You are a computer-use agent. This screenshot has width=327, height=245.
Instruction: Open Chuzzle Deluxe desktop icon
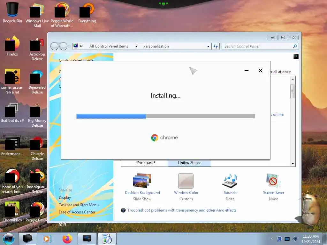click(x=37, y=148)
